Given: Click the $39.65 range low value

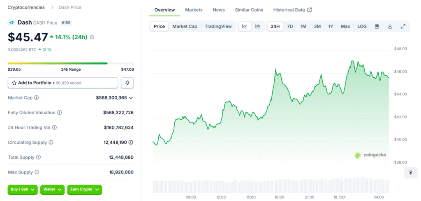Looking at the screenshot, I should (x=14, y=69).
